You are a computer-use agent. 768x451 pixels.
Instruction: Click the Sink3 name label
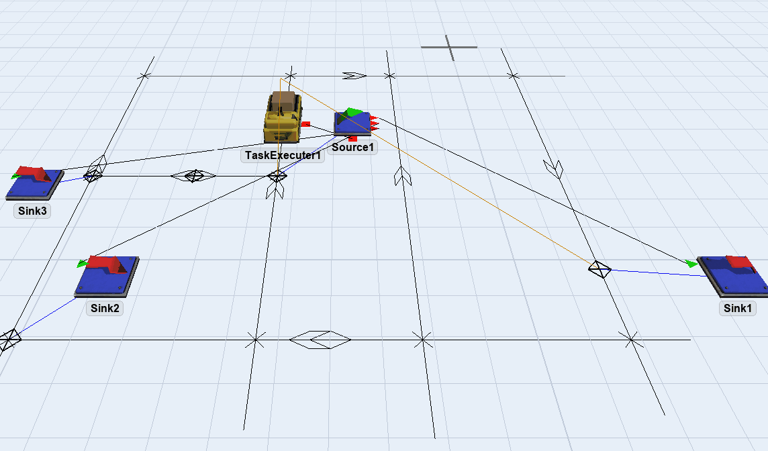point(32,211)
